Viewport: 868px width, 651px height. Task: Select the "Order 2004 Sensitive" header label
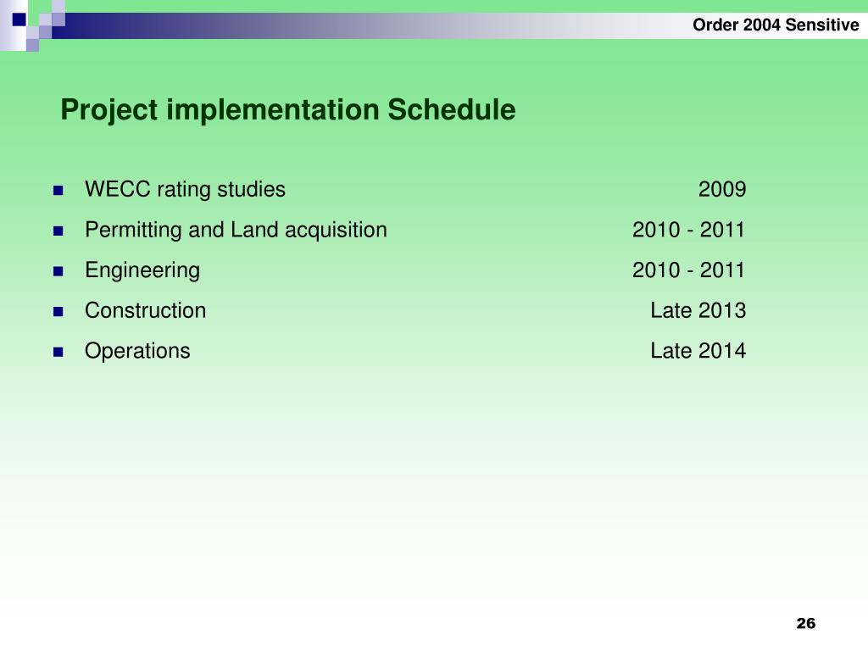click(776, 25)
